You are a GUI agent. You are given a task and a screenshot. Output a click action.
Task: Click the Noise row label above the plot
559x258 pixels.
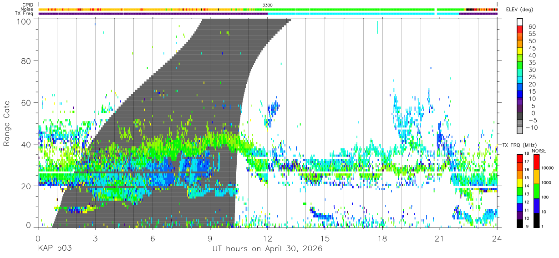tap(27, 9)
